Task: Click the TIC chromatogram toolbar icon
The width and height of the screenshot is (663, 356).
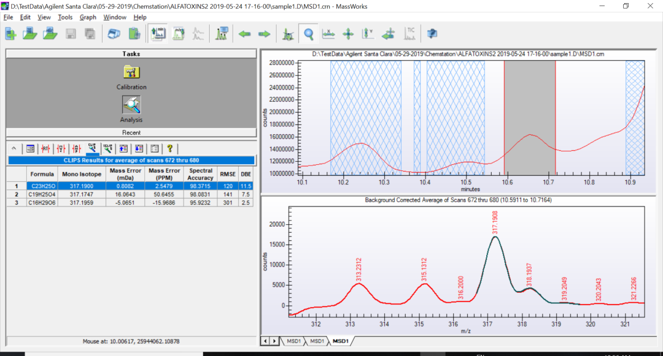Action: (409, 34)
